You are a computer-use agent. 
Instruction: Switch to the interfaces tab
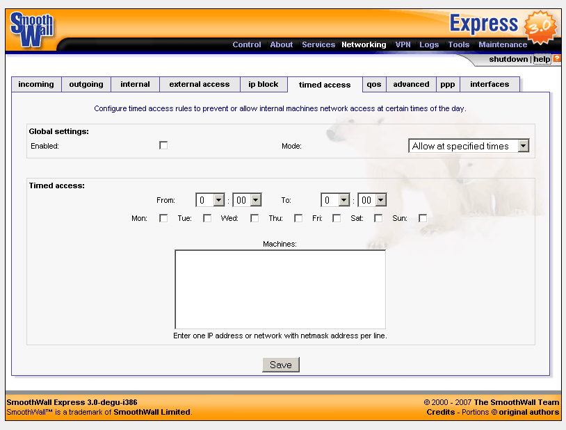tap(490, 84)
